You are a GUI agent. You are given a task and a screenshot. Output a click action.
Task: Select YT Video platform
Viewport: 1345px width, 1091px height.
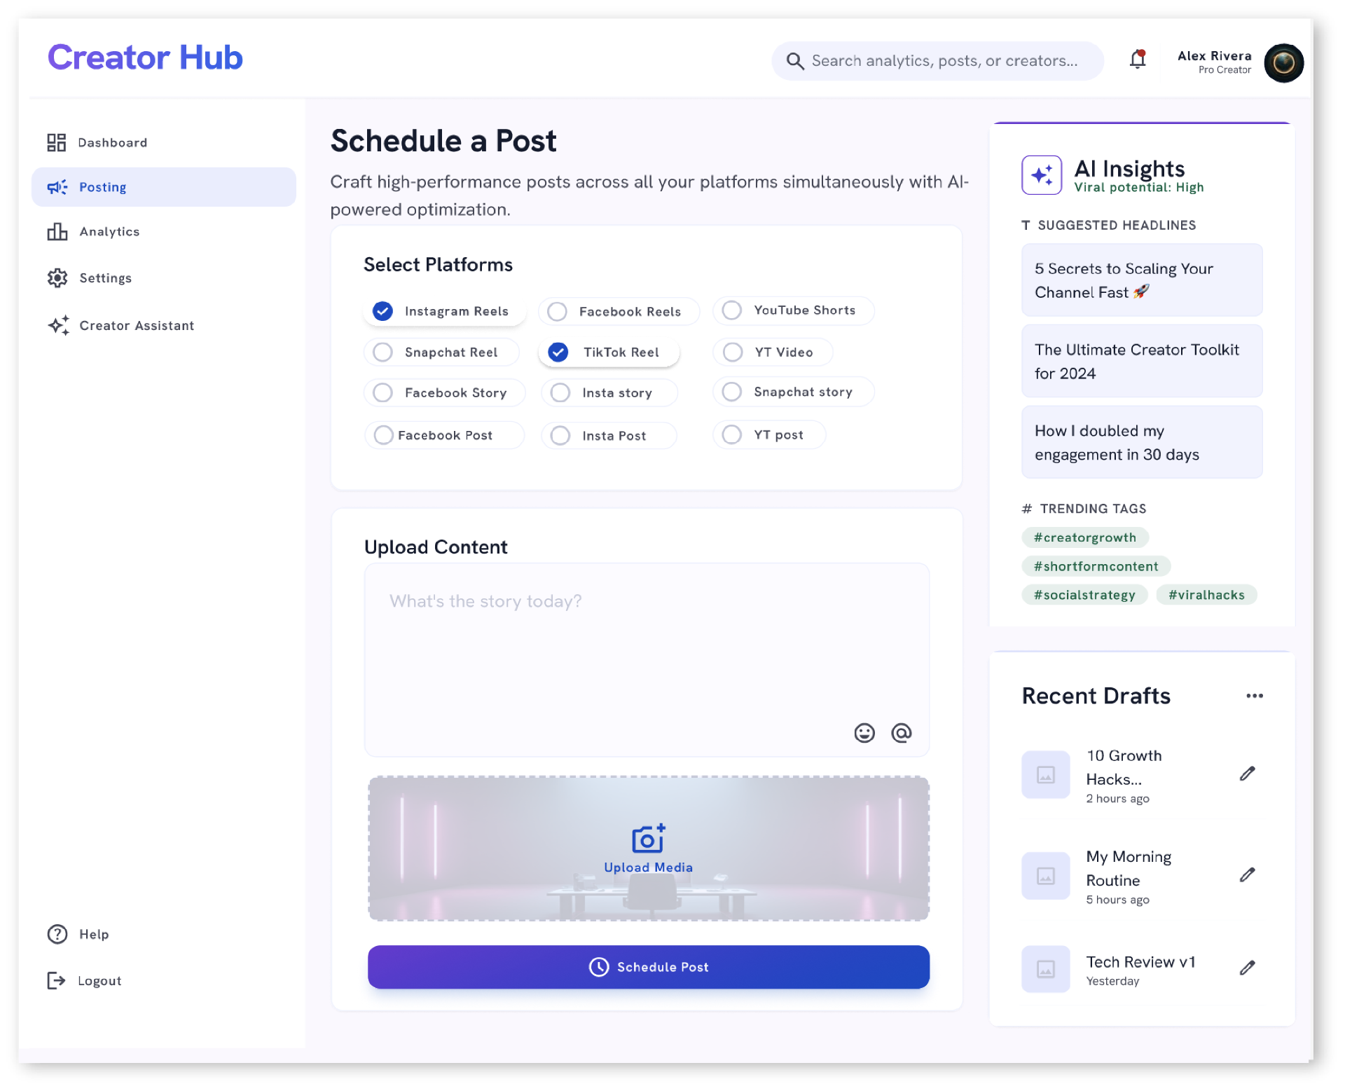tap(773, 352)
